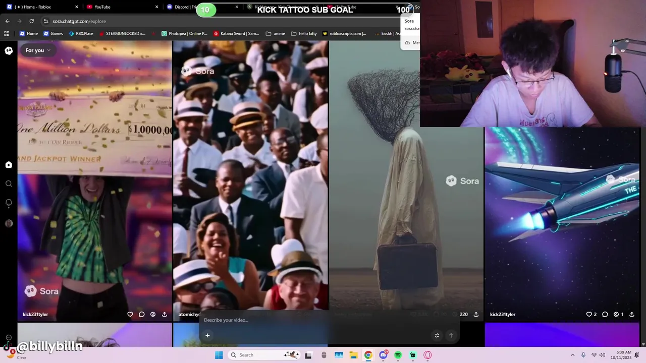Open the videos feed icon in Sora sidebar

[9, 165]
